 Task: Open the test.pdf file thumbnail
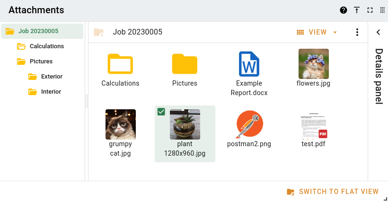coord(313,124)
